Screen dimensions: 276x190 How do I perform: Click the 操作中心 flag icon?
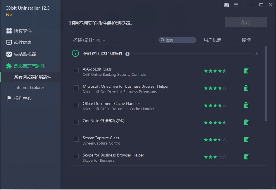click(9, 98)
